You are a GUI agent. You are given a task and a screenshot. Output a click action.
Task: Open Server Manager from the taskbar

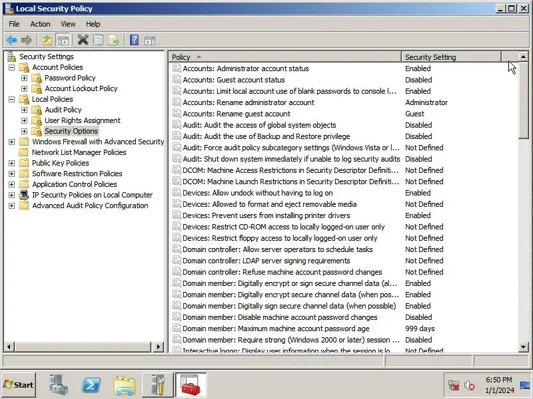(58, 385)
